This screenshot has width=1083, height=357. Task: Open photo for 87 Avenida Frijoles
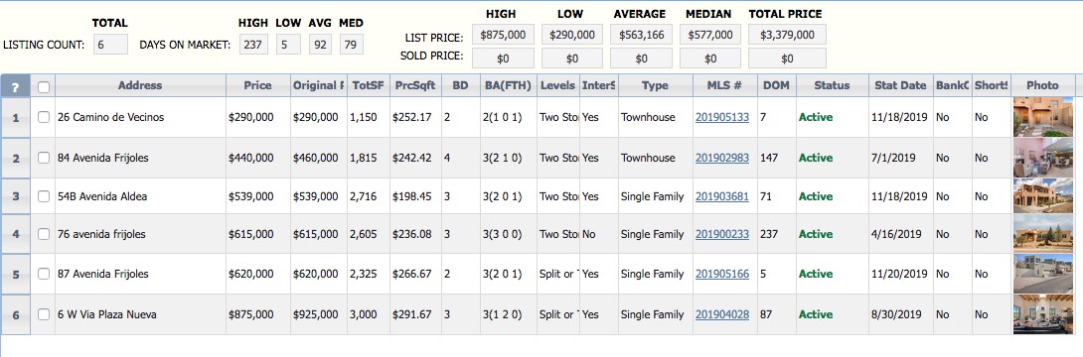tap(1042, 274)
